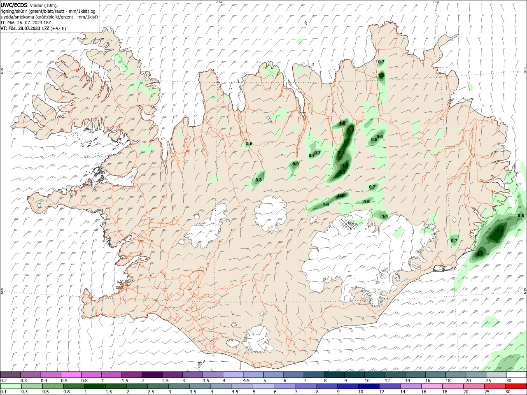Click the bright pink 0.5 swatch in upper legend bar

pos(71,375)
